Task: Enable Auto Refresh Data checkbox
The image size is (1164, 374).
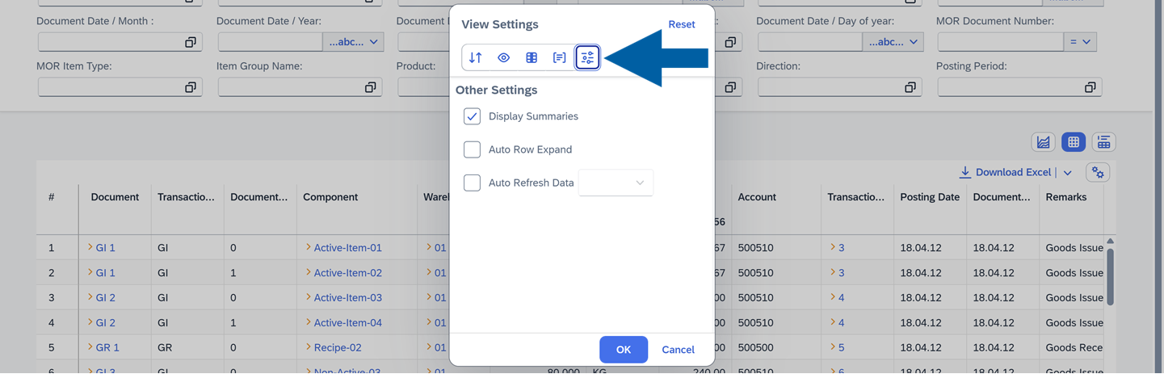Action: pyautogui.click(x=472, y=183)
